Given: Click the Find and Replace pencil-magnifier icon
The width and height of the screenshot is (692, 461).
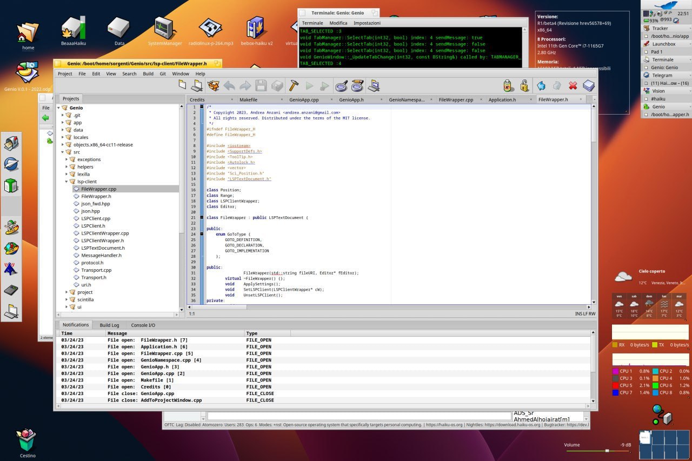Looking at the screenshot, I should (357, 85).
